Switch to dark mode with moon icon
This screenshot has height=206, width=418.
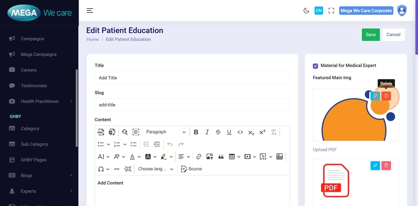(306, 11)
